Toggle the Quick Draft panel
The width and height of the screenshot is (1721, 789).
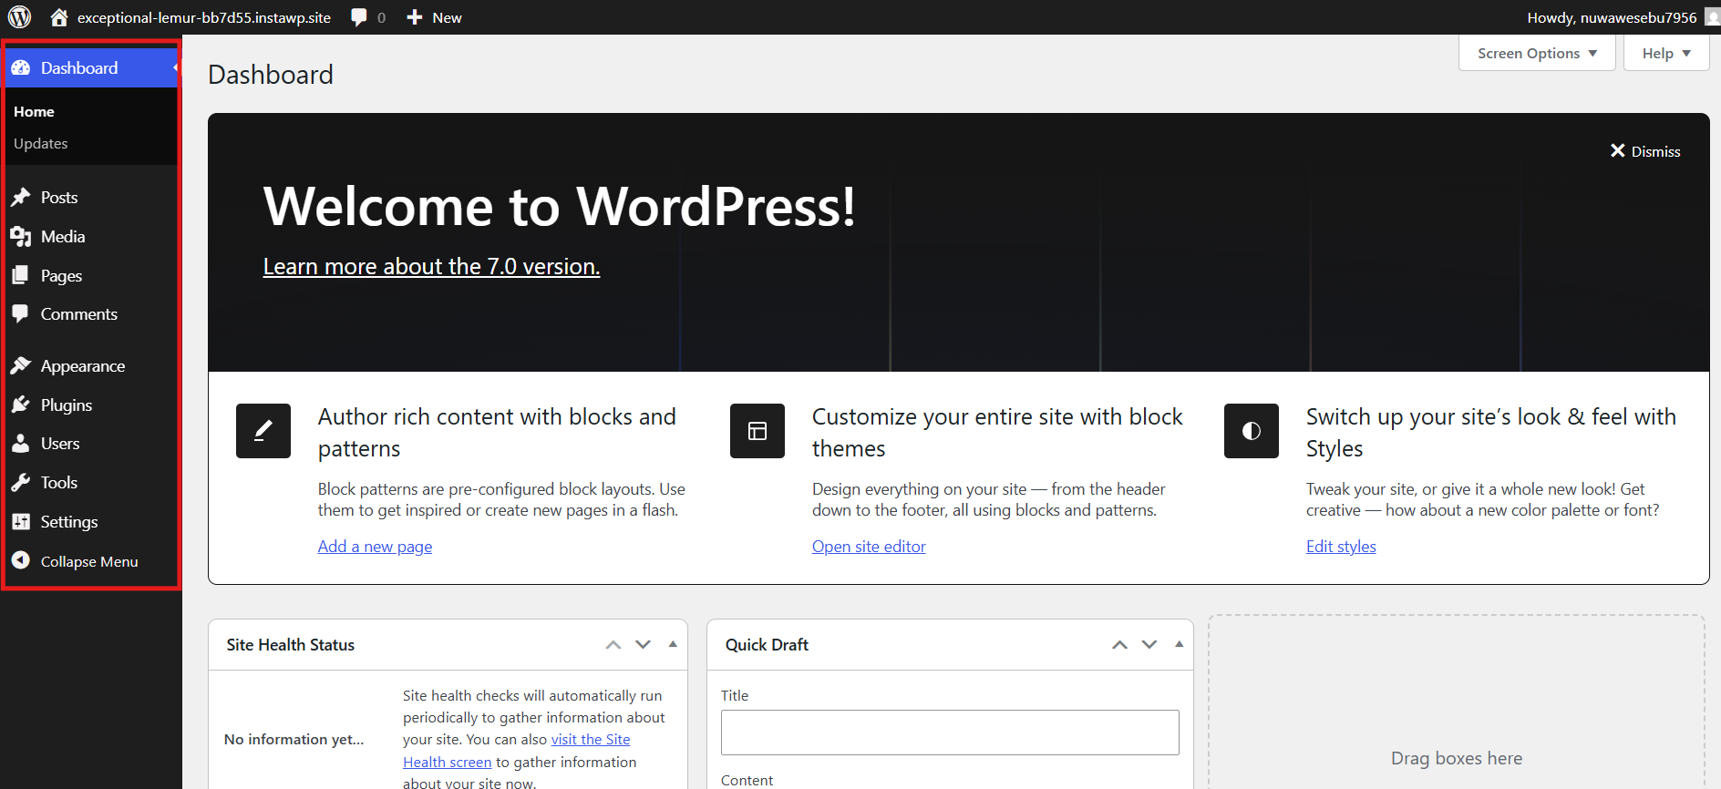pos(1179,645)
